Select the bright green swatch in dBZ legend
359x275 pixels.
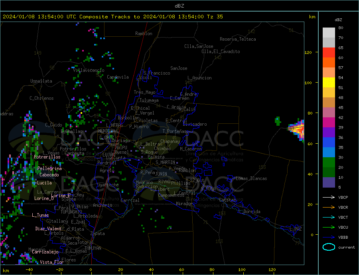(x=329, y=162)
